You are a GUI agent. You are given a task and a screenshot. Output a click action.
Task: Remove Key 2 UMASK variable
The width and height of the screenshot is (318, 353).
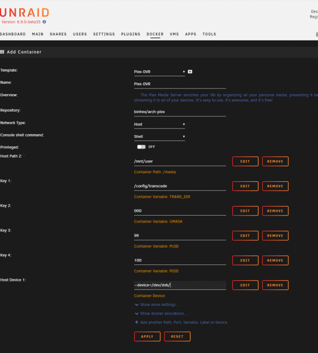coord(275,211)
